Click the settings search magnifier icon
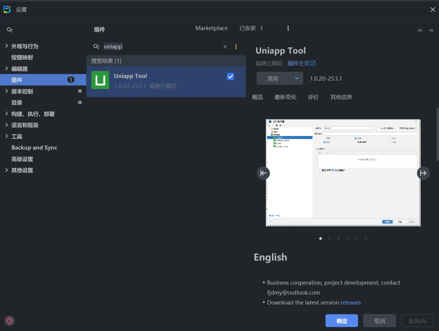439x331 pixels. tap(10, 30)
